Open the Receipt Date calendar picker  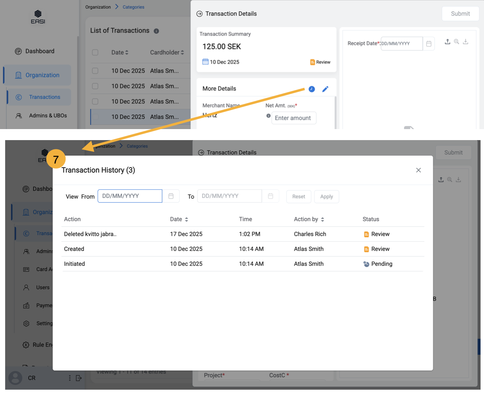click(x=429, y=44)
